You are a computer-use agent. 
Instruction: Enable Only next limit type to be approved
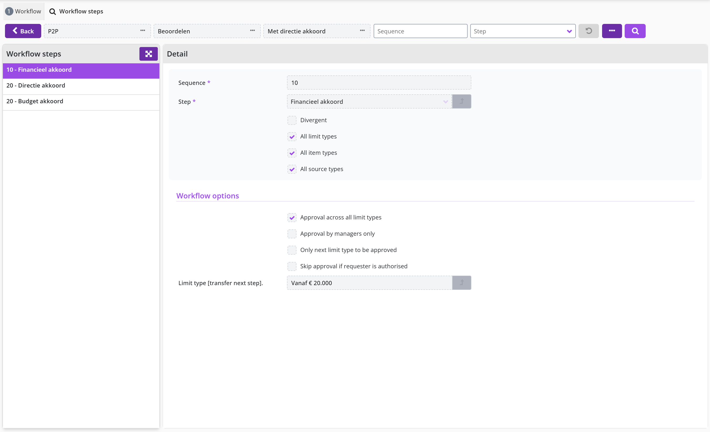point(292,250)
